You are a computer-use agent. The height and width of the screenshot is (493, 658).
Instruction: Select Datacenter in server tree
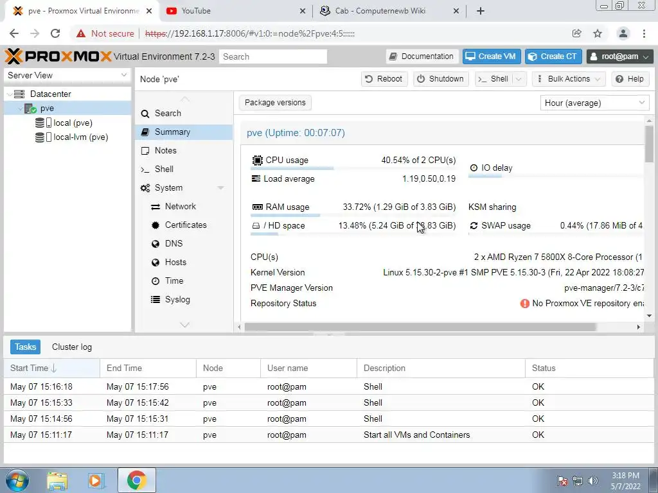[50, 94]
